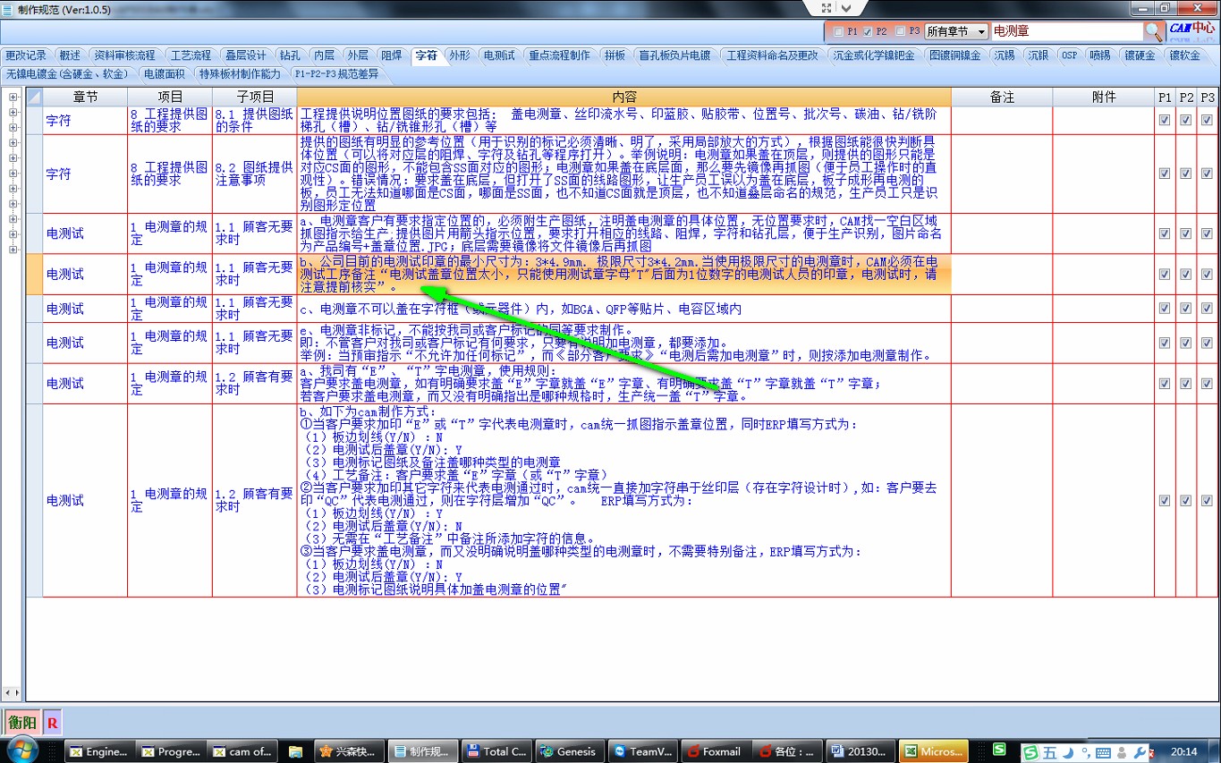Open the Engine... taskbar item
The width and height of the screenshot is (1221, 763).
tap(99, 751)
